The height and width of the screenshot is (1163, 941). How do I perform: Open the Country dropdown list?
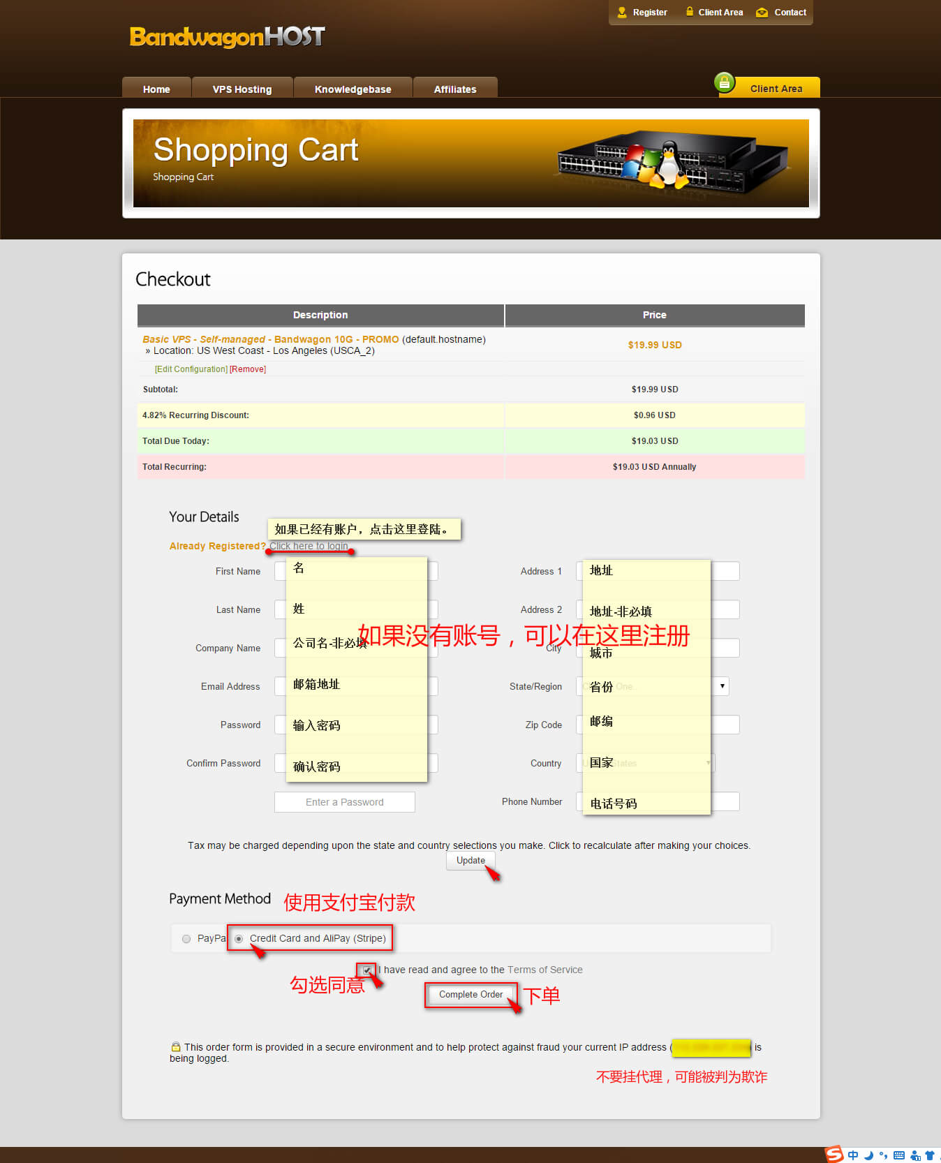point(646,763)
